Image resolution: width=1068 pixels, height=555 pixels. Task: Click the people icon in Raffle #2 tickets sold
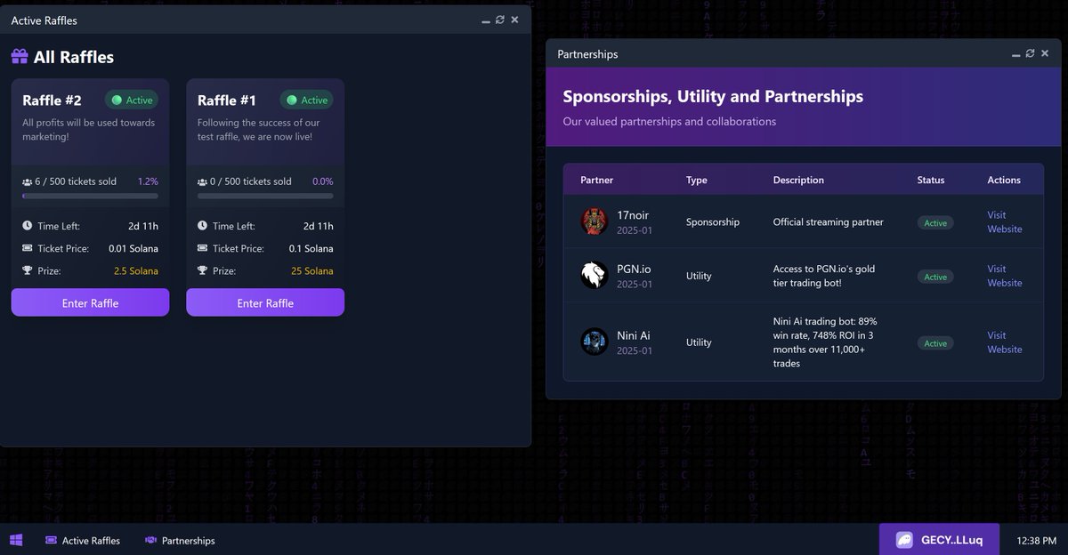(x=28, y=181)
